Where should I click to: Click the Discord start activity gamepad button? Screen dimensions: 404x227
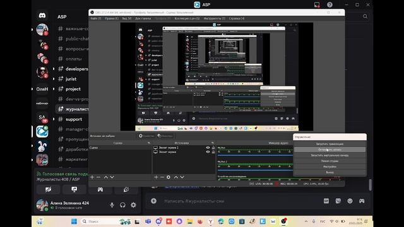(x=100, y=190)
